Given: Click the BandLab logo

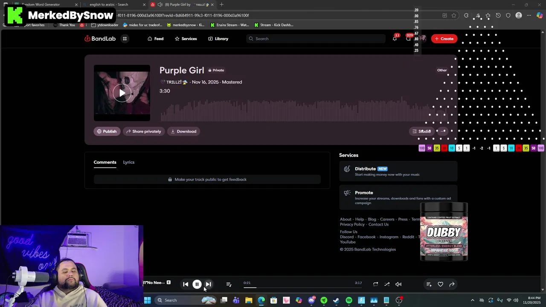Looking at the screenshot, I should tap(100, 39).
